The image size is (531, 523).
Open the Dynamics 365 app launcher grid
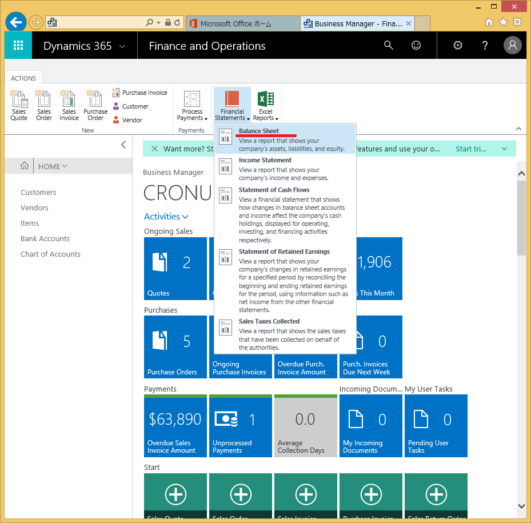(x=18, y=45)
